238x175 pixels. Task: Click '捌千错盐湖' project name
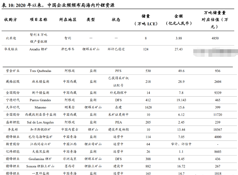pyautogui.click(x=40, y=93)
